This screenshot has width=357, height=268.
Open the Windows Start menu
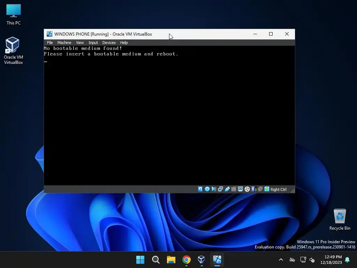140,260
